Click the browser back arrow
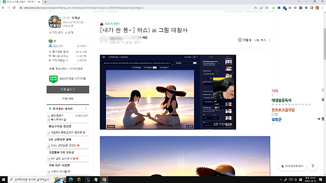The image size is (326, 183). pos(3,8)
